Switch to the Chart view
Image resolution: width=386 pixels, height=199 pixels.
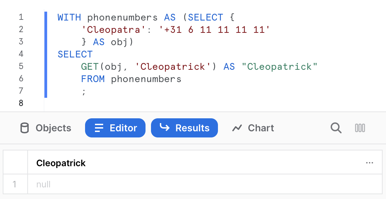(x=253, y=128)
